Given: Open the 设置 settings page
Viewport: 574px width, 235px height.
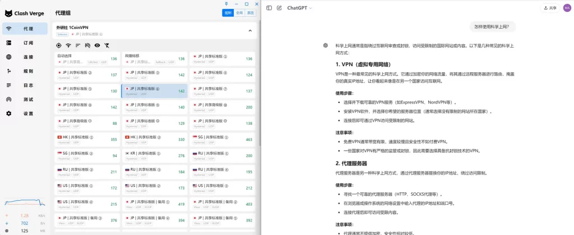Looking at the screenshot, I should 25,113.
